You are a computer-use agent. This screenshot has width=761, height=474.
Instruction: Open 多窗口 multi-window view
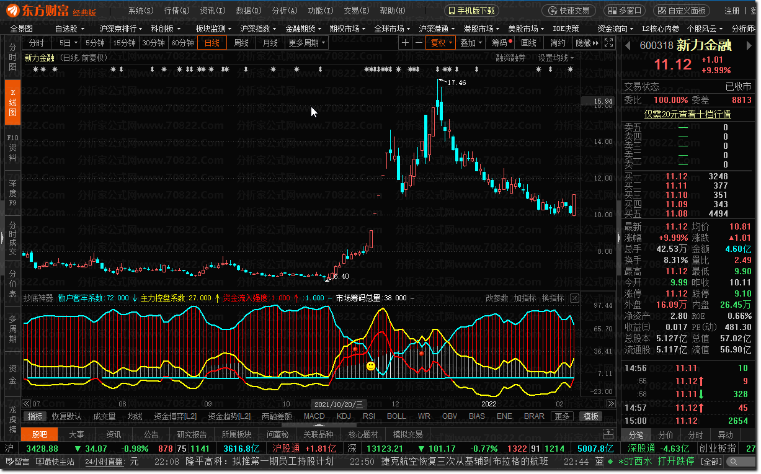click(626, 11)
